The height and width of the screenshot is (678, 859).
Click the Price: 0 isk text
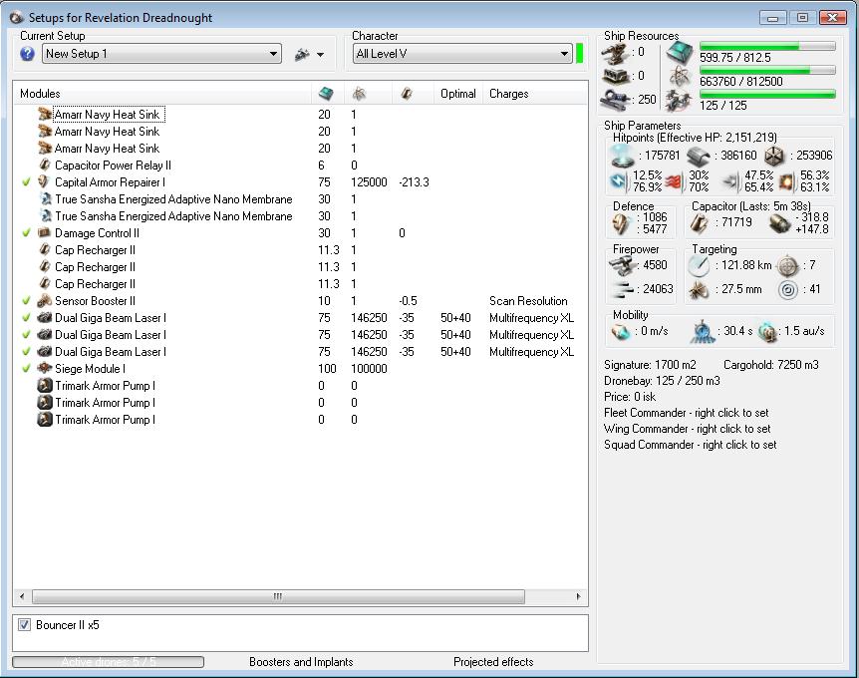pyautogui.click(x=630, y=397)
